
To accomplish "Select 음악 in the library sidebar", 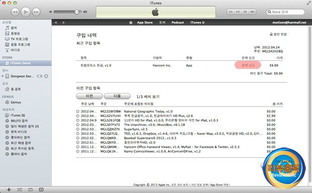I will (x=14, y=28).
